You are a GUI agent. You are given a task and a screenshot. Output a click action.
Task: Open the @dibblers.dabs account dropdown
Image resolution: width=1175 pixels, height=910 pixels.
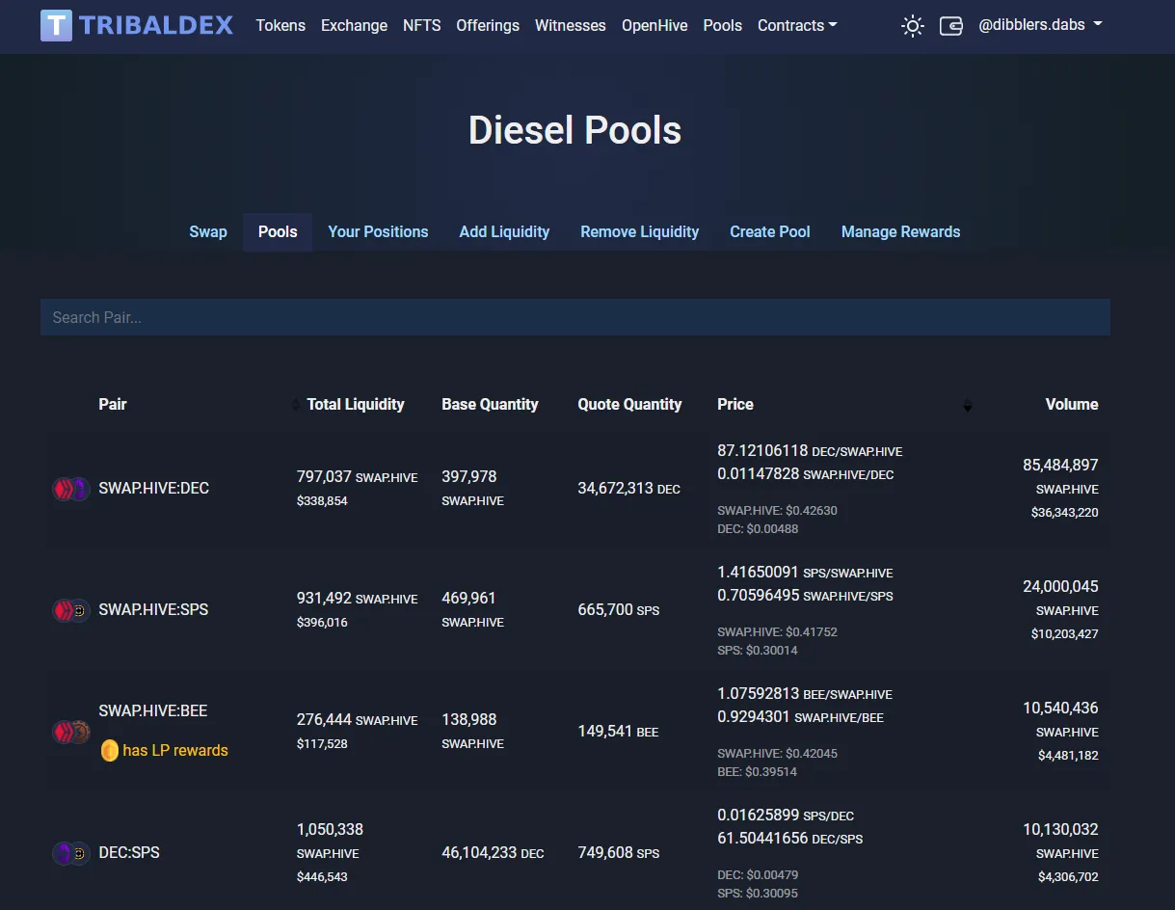coord(1040,25)
